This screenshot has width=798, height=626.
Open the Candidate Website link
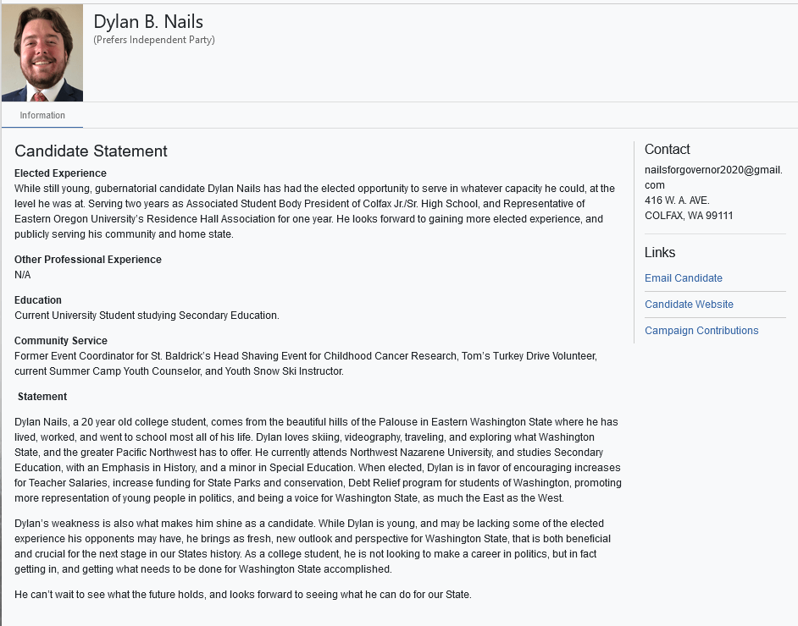pos(689,305)
